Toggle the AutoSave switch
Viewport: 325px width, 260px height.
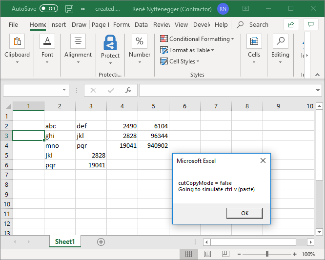[48, 9]
